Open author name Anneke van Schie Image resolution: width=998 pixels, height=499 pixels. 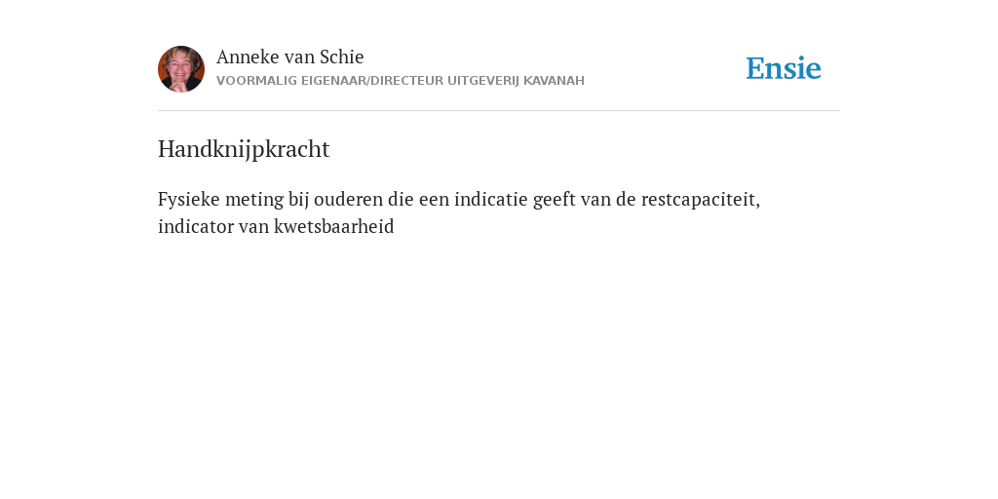pyautogui.click(x=290, y=57)
